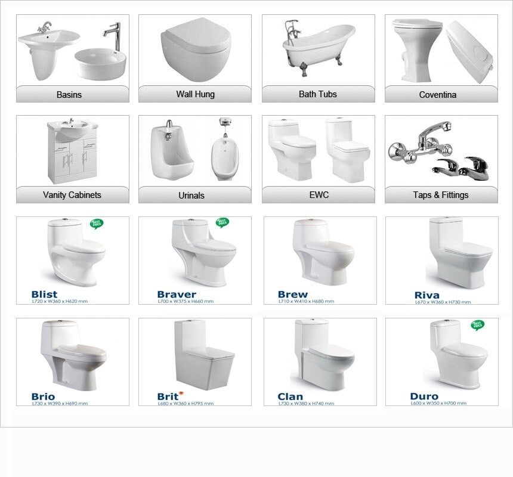Open the Riva toilet product thumbnail
Screen dimensions: 513x477
point(442,261)
